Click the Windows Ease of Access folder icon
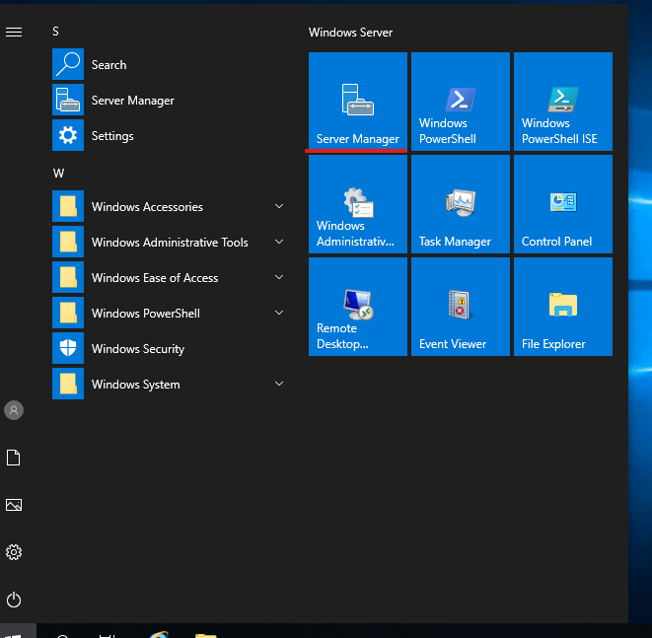Viewport: 652px width, 638px height. [x=68, y=277]
